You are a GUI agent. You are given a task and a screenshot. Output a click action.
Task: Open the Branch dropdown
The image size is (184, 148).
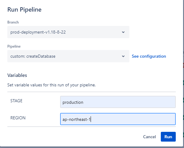point(68,32)
